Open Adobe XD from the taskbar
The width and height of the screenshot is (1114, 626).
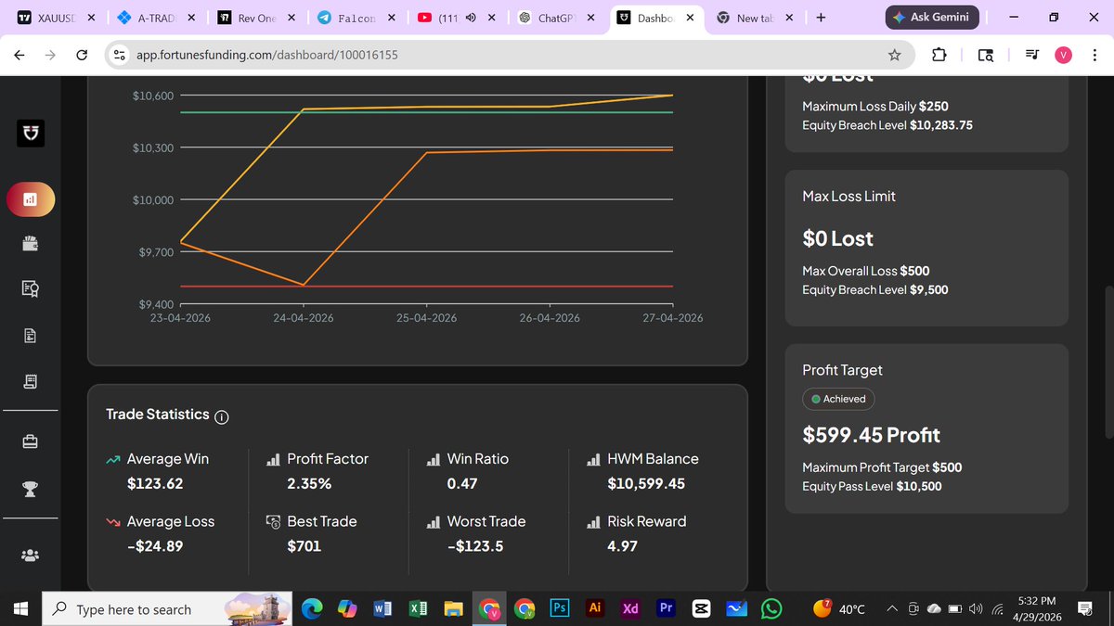click(630, 608)
